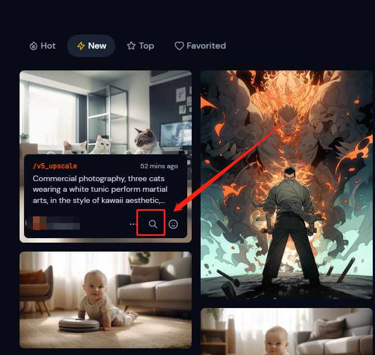Click the 52 mins ago timestamp
This screenshot has height=355, width=375.
coord(159,166)
